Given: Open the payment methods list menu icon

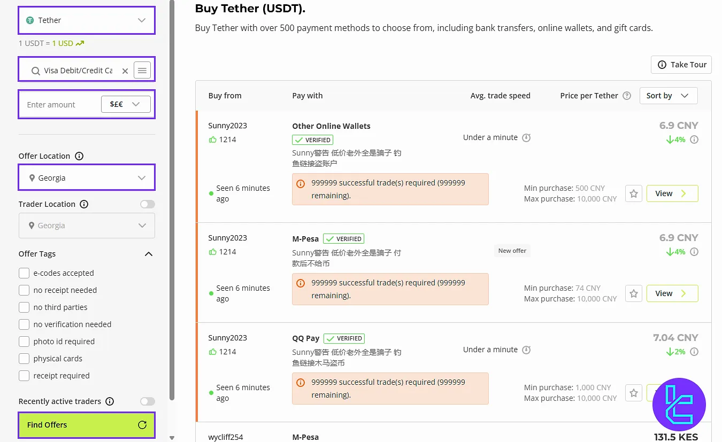Looking at the screenshot, I should point(142,70).
